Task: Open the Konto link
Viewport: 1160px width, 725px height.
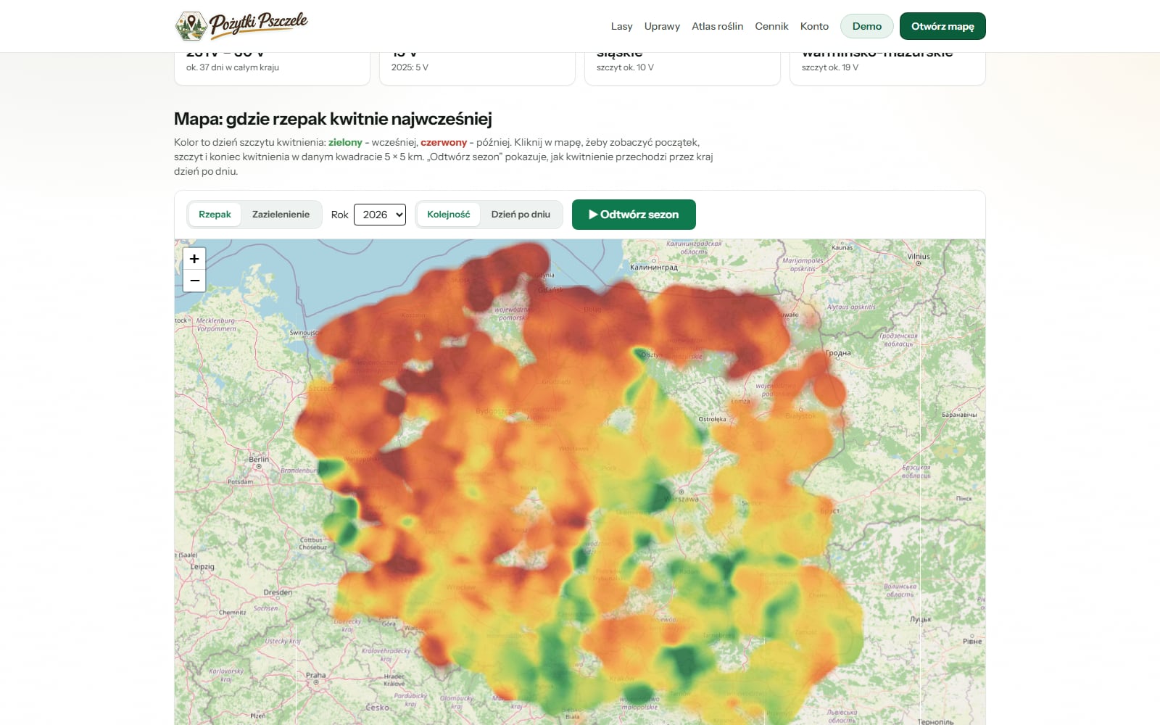Action: coord(814,26)
